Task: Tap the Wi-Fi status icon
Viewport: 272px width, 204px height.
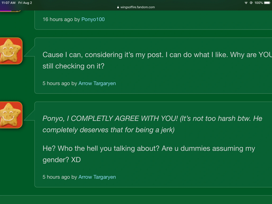Action: click(246, 3)
